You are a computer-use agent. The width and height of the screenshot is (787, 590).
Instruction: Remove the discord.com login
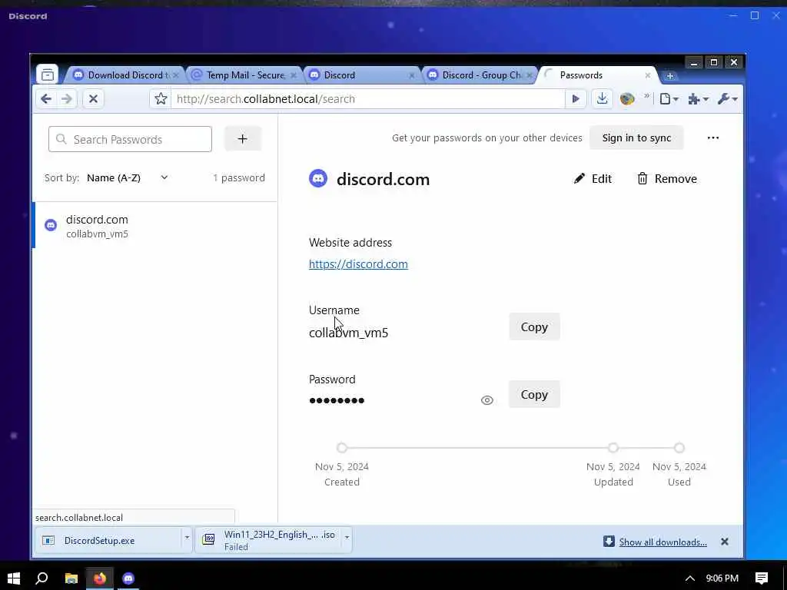point(667,178)
